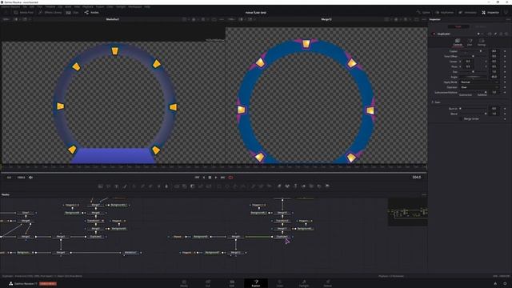Toggle the Inspector panel
The width and height of the screenshot is (512, 288).
490,13
